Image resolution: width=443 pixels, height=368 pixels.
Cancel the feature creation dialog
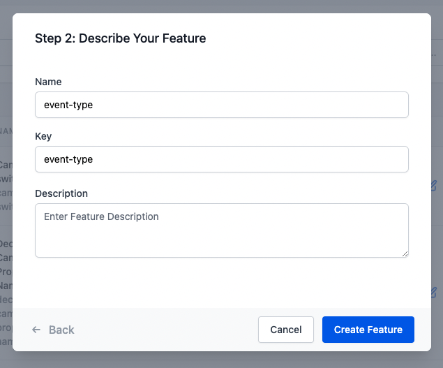point(286,330)
